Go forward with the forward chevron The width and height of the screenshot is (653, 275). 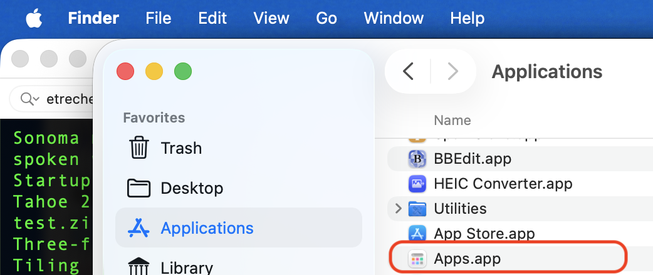[452, 72]
